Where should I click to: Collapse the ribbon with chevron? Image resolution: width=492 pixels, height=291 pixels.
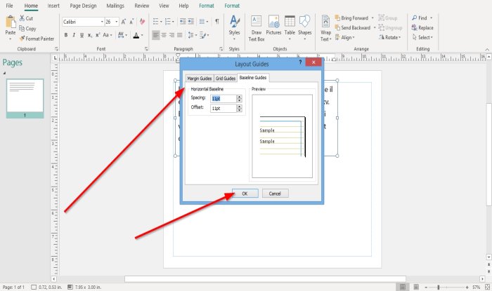click(487, 49)
